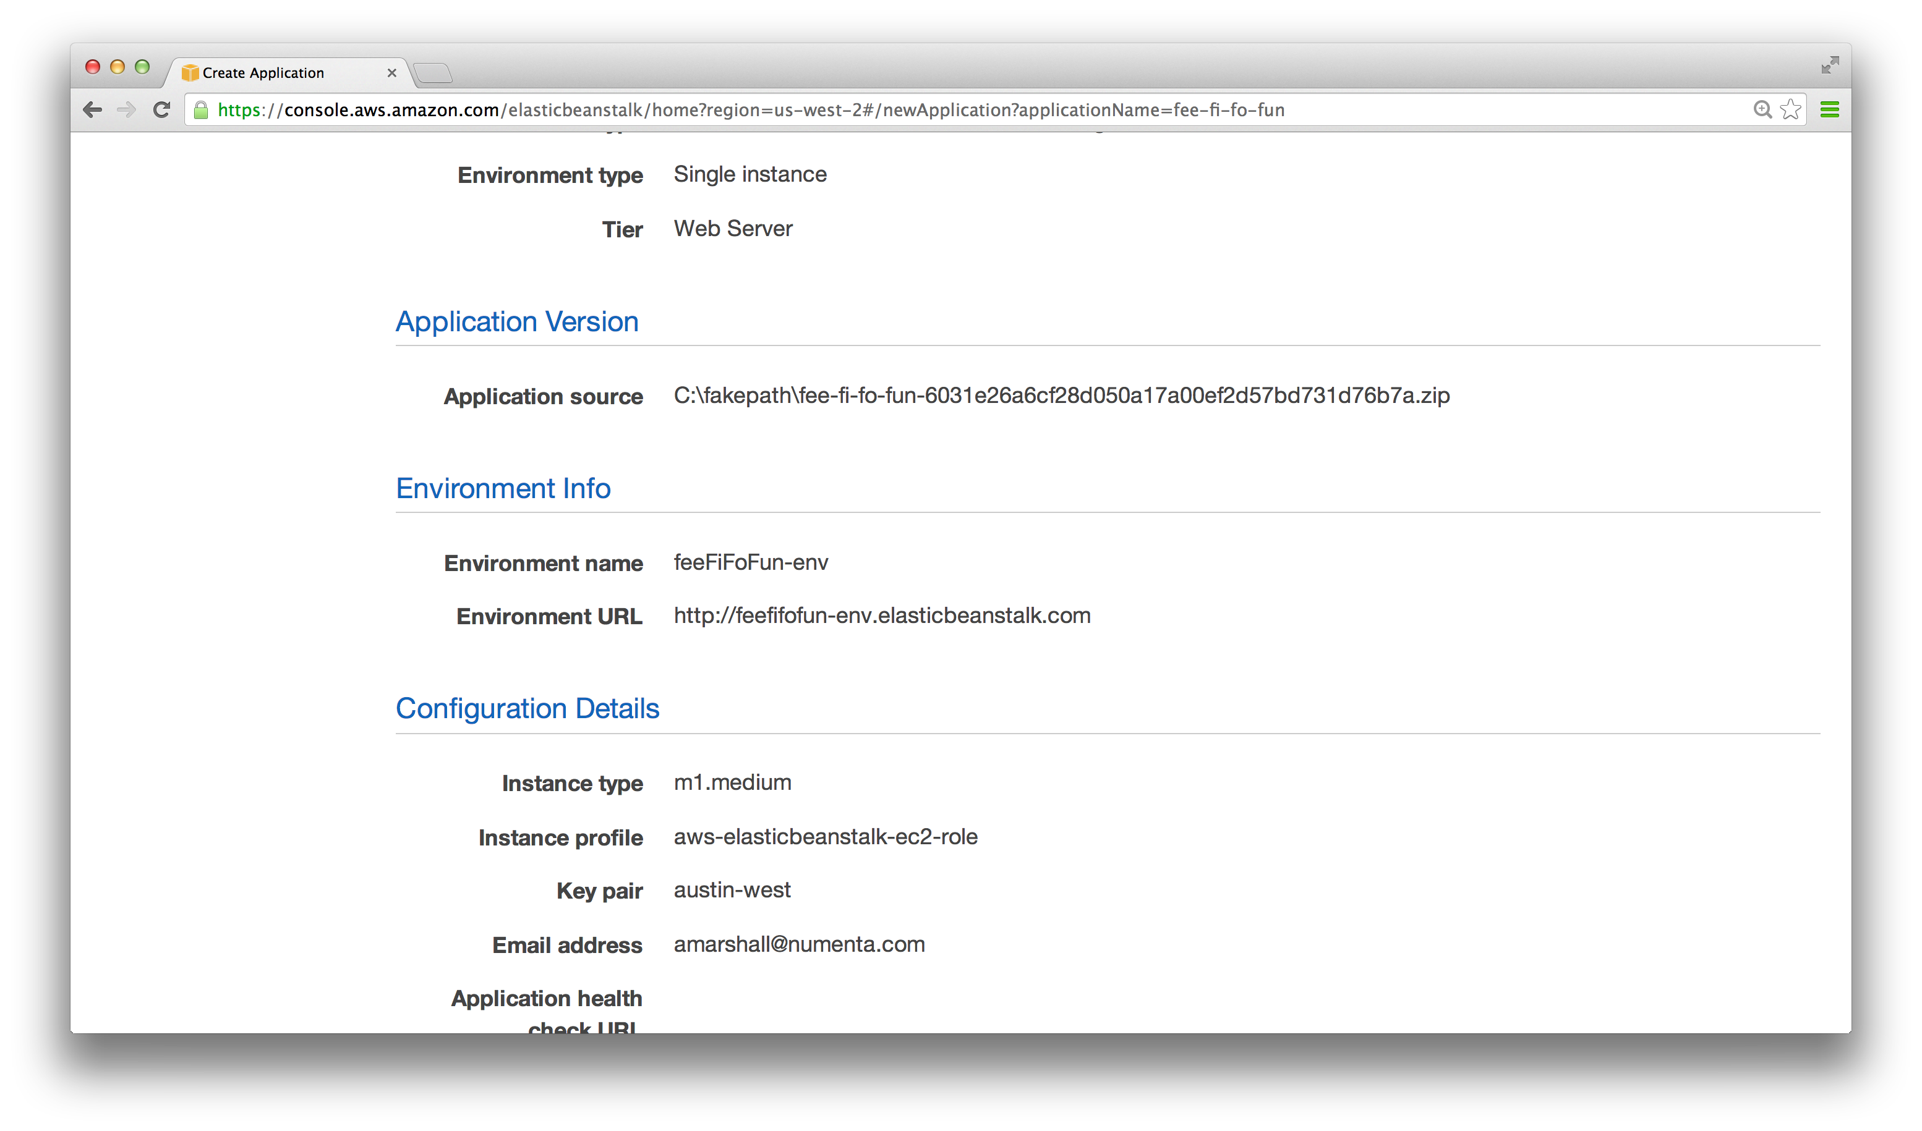
Task: Click the application source zip file path
Action: 1061,396
